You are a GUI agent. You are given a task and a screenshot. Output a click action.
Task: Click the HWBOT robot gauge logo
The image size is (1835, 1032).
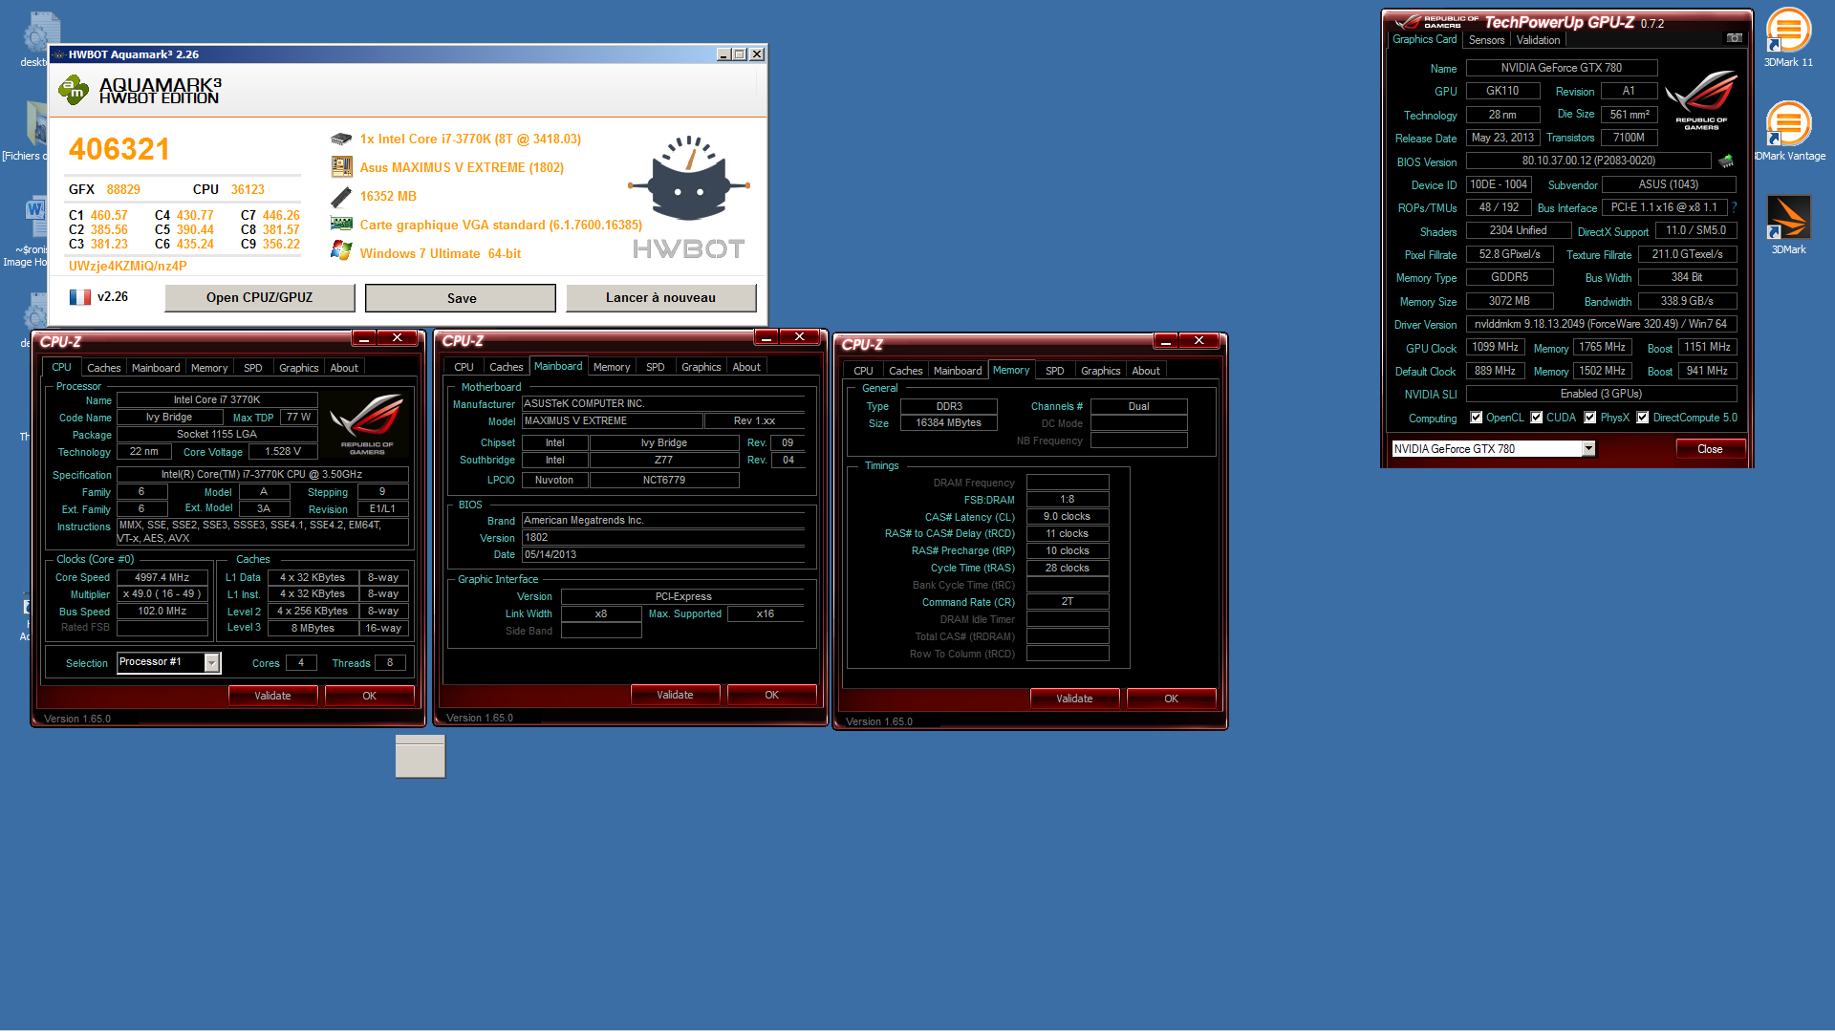click(x=688, y=178)
